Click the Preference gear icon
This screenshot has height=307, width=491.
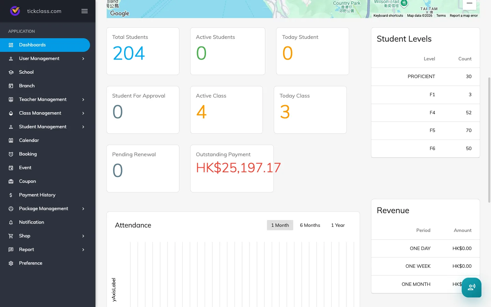tap(11, 263)
